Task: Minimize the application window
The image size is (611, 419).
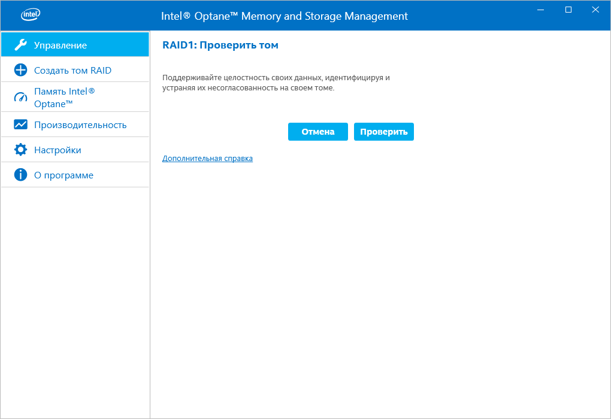Action: click(540, 10)
